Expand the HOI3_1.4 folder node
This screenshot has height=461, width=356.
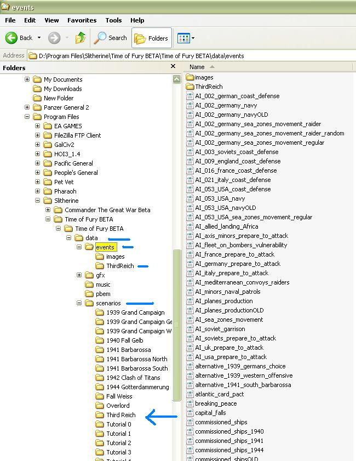pos(38,154)
